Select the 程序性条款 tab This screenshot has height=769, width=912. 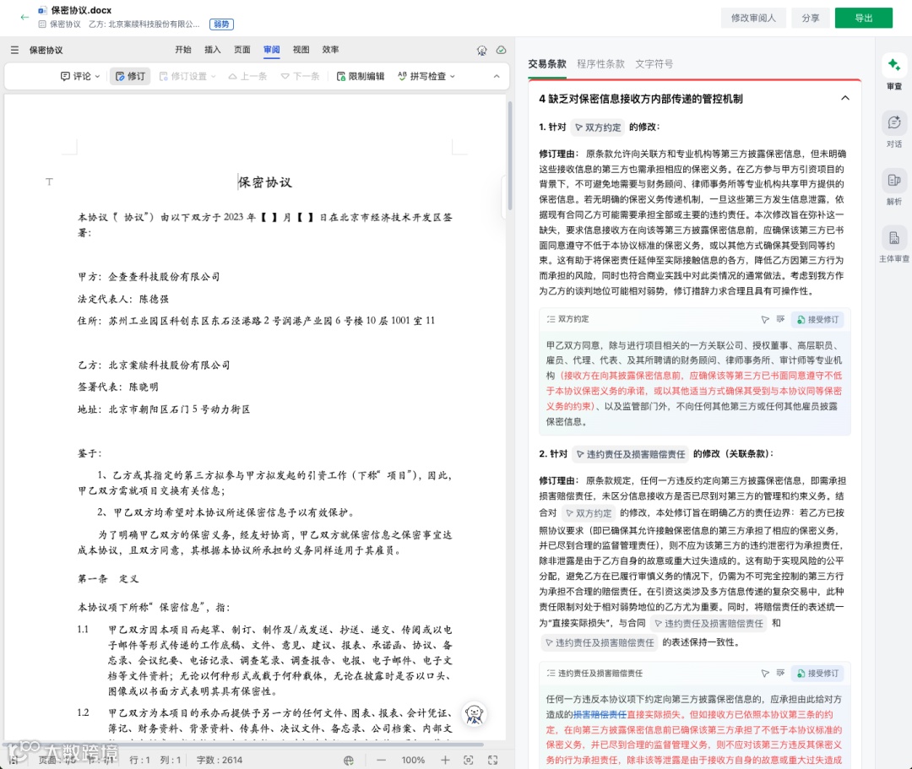pos(601,64)
